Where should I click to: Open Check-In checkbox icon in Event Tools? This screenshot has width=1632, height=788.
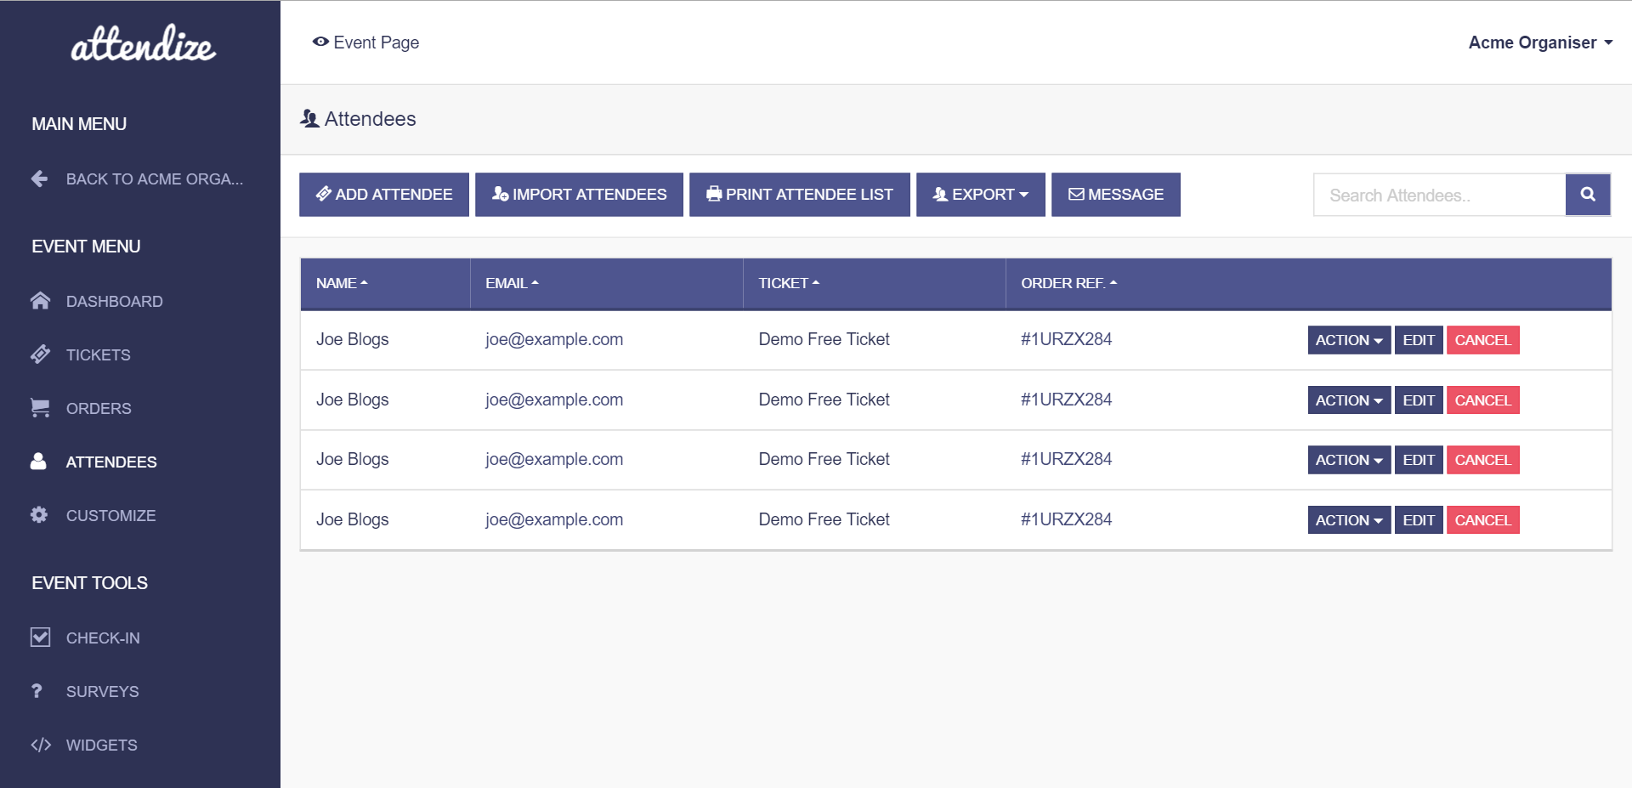pyautogui.click(x=40, y=638)
